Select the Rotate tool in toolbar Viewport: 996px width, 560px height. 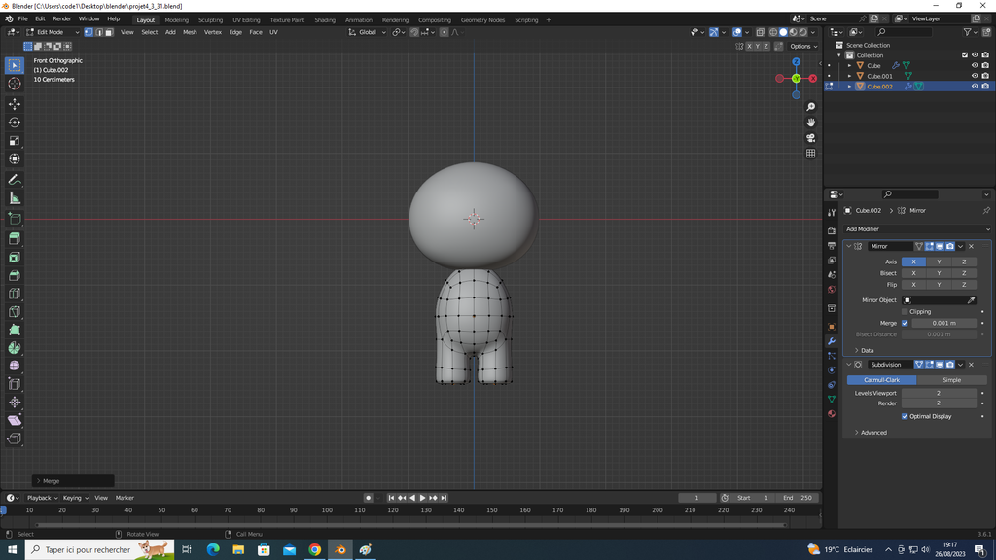pyautogui.click(x=15, y=122)
